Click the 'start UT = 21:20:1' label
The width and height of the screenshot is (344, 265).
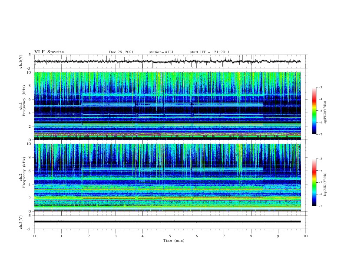pos(210,52)
